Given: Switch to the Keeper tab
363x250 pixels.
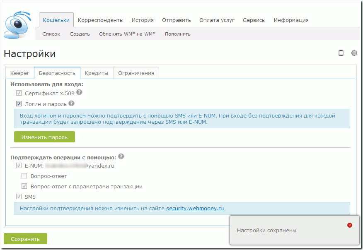Looking at the screenshot, I should pos(19,73).
